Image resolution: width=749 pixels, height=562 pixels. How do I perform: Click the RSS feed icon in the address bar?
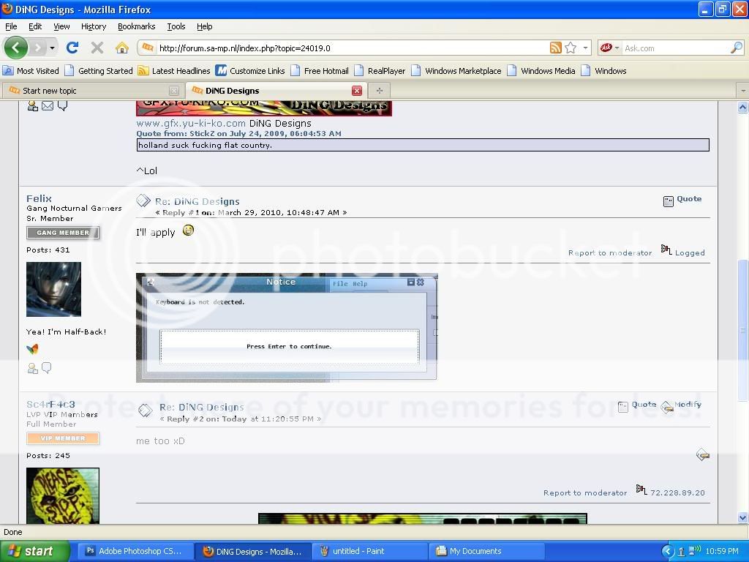click(x=556, y=48)
